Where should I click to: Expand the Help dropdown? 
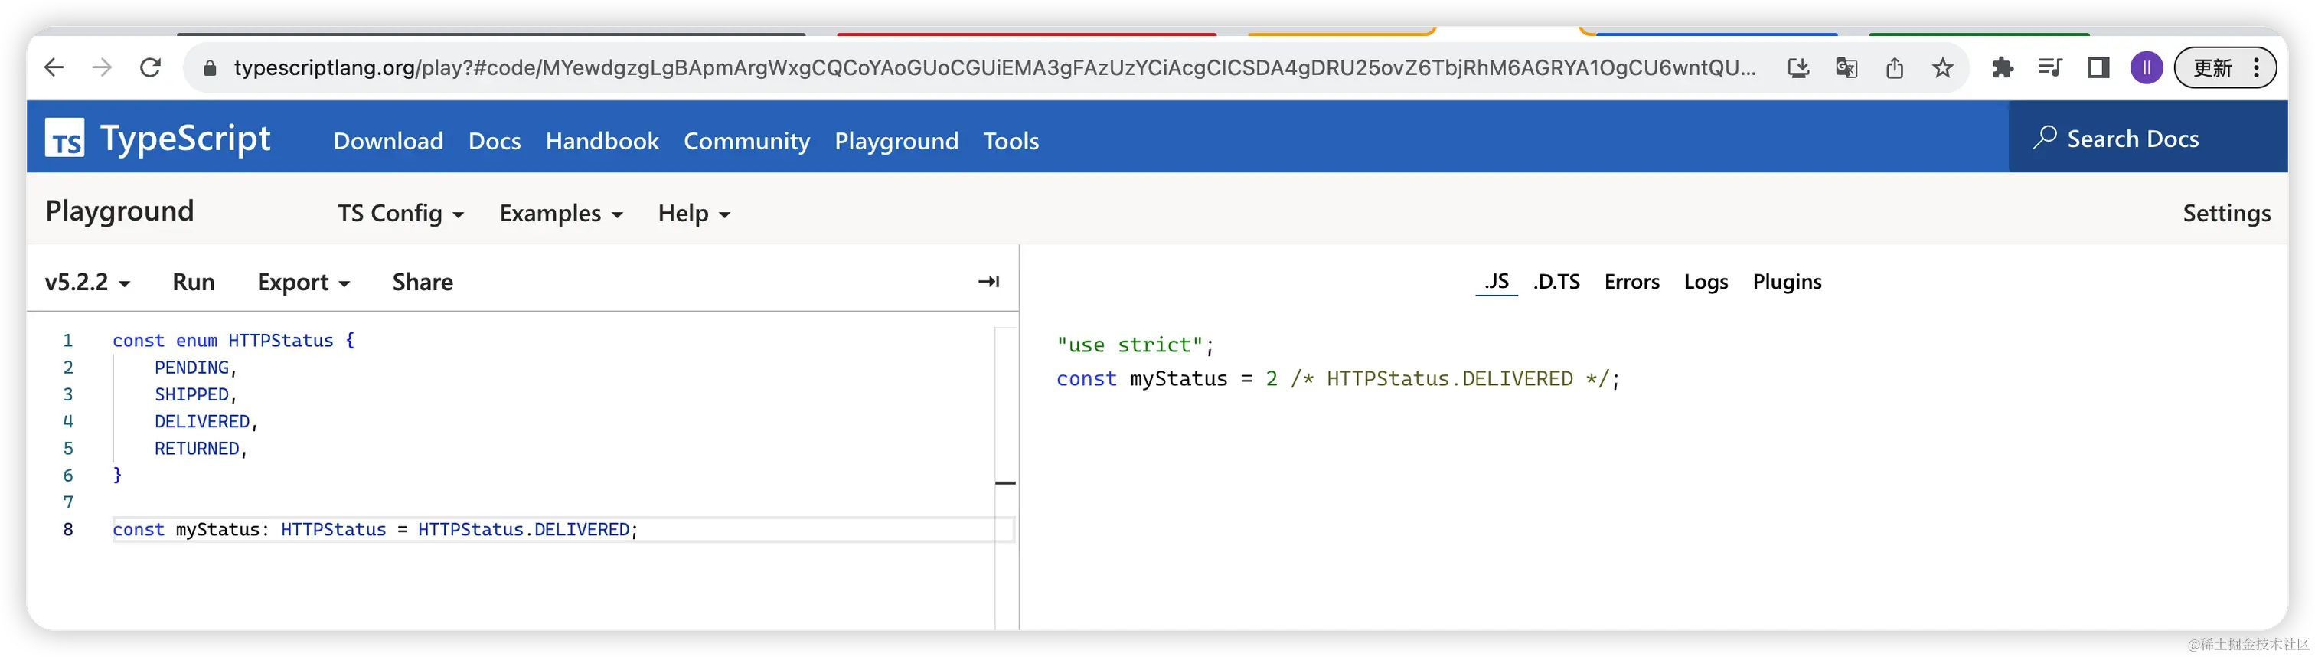coord(694,213)
